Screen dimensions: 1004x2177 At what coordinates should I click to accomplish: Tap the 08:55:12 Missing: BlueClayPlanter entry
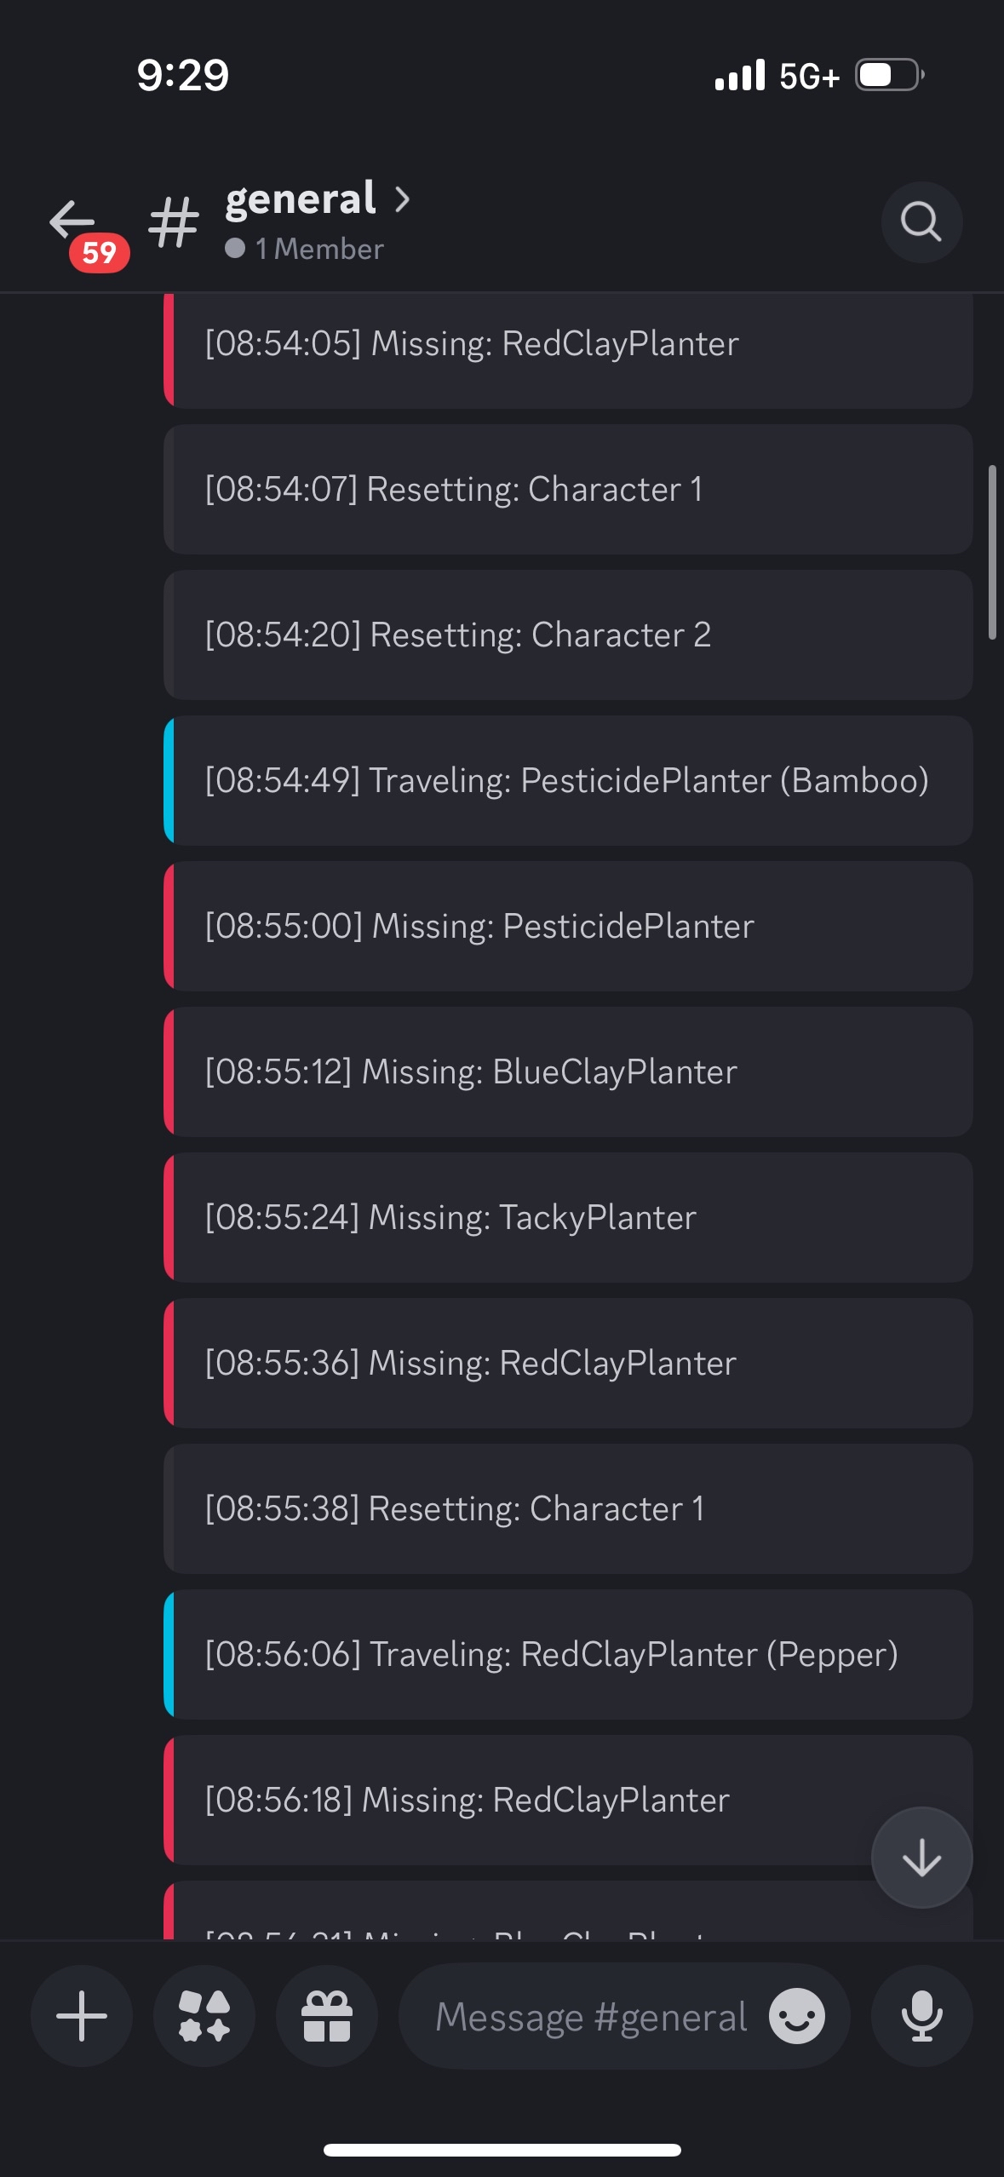coord(568,1071)
